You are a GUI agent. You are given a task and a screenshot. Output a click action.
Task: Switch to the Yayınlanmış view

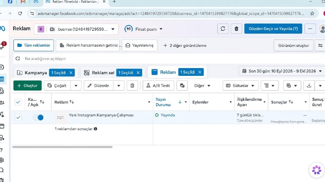[x=139, y=45]
